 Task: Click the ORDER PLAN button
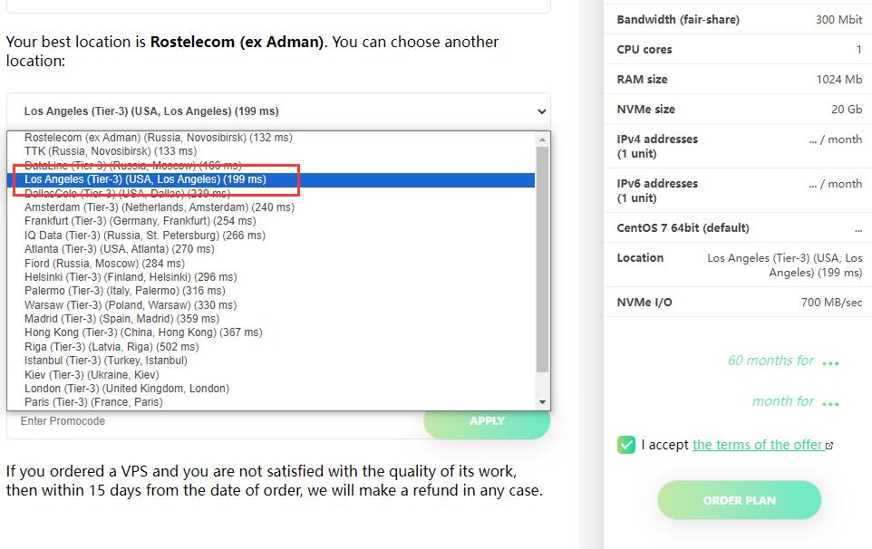pyautogui.click(x=739, y=500)
